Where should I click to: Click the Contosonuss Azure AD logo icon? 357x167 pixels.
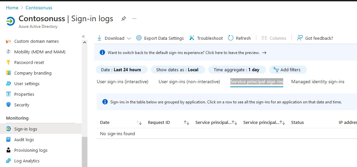(x=11, y=21)
